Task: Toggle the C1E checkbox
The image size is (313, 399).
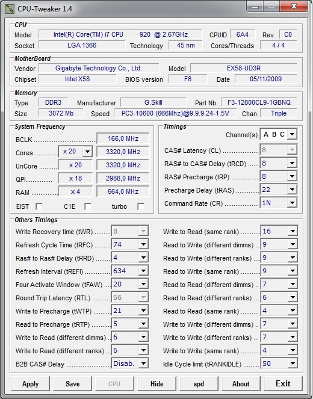Action: (x=88, y=206)
